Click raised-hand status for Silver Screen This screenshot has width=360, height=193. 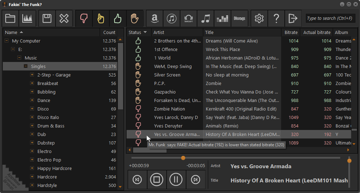(x=138, y=75)
